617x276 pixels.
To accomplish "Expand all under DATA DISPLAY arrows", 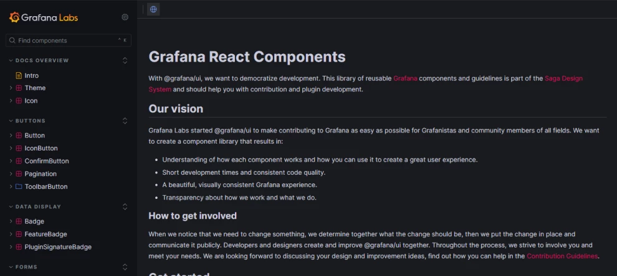I will (x=125, y=206).
